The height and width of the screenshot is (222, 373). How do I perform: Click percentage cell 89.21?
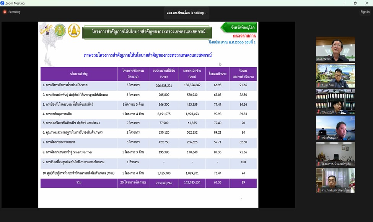(218, 133)
